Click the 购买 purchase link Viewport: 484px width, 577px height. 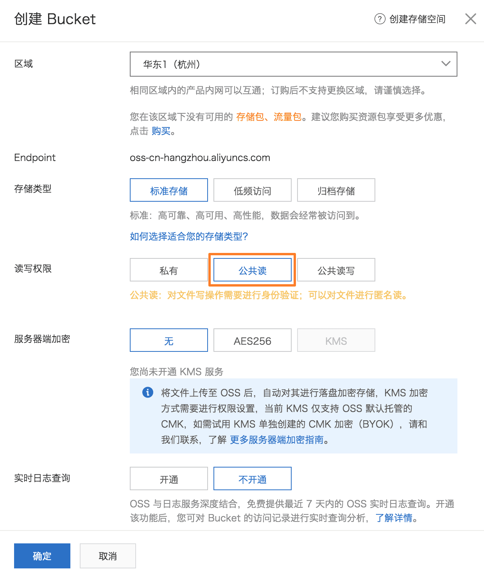pyautogui.click(x=161, y=131)
